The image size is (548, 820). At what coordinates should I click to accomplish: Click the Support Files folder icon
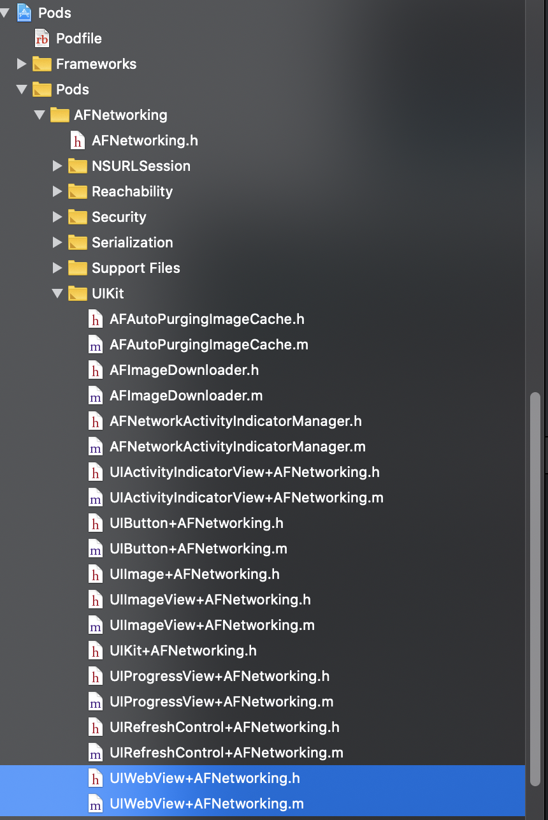78,267
